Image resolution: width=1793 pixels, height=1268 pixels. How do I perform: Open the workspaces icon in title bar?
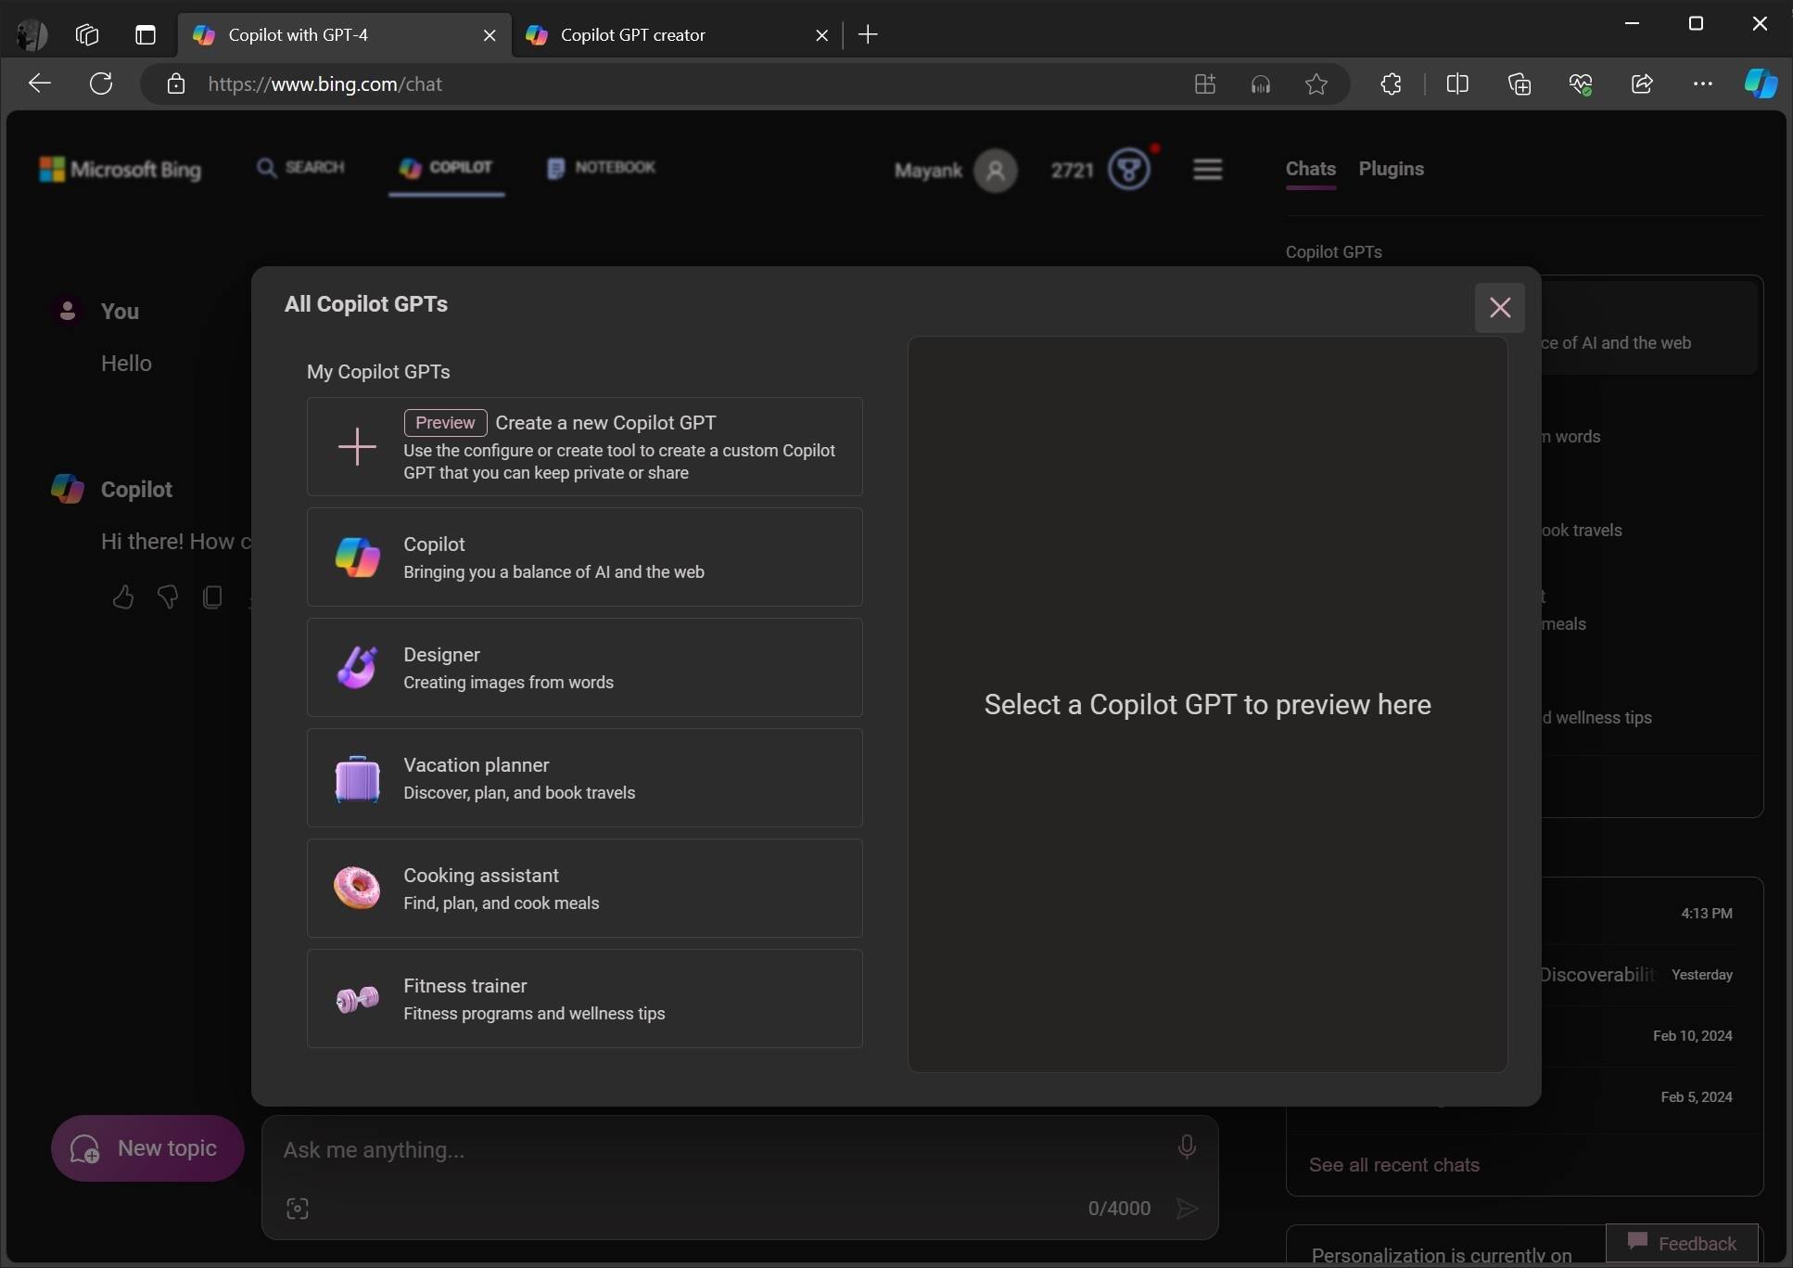pyautogui.click(x=87, y=35)
